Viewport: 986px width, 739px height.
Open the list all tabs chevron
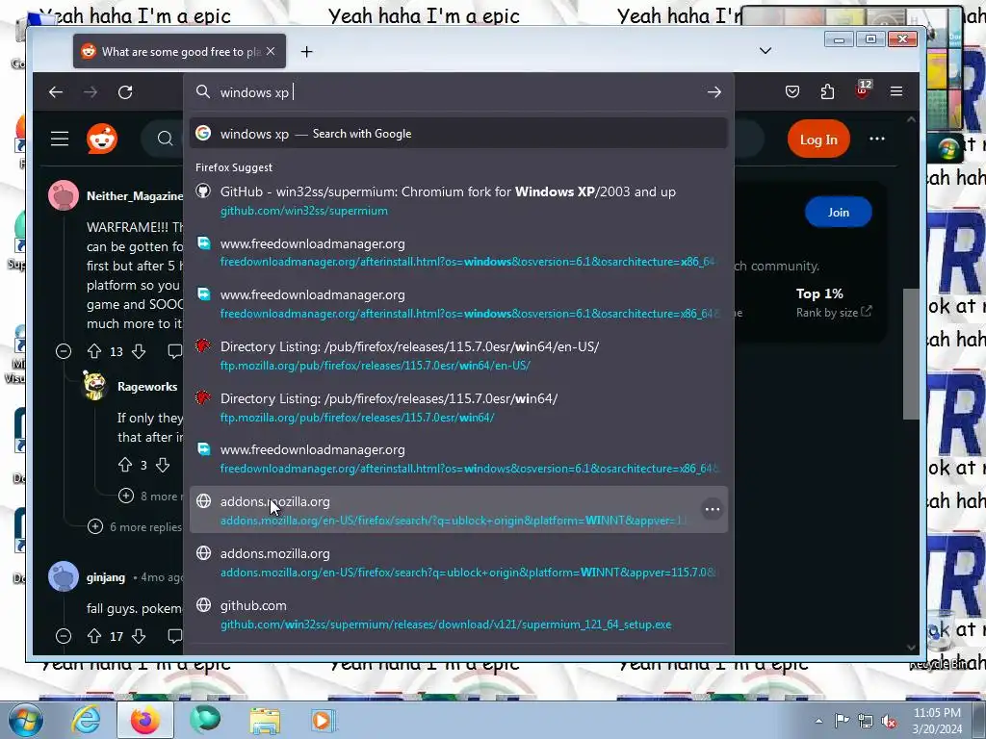[x=765, y=51]
